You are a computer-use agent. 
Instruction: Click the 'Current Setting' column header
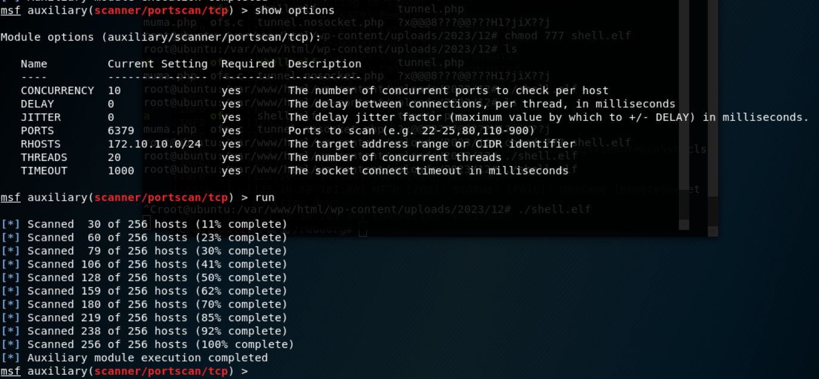[x=157, y=64]
